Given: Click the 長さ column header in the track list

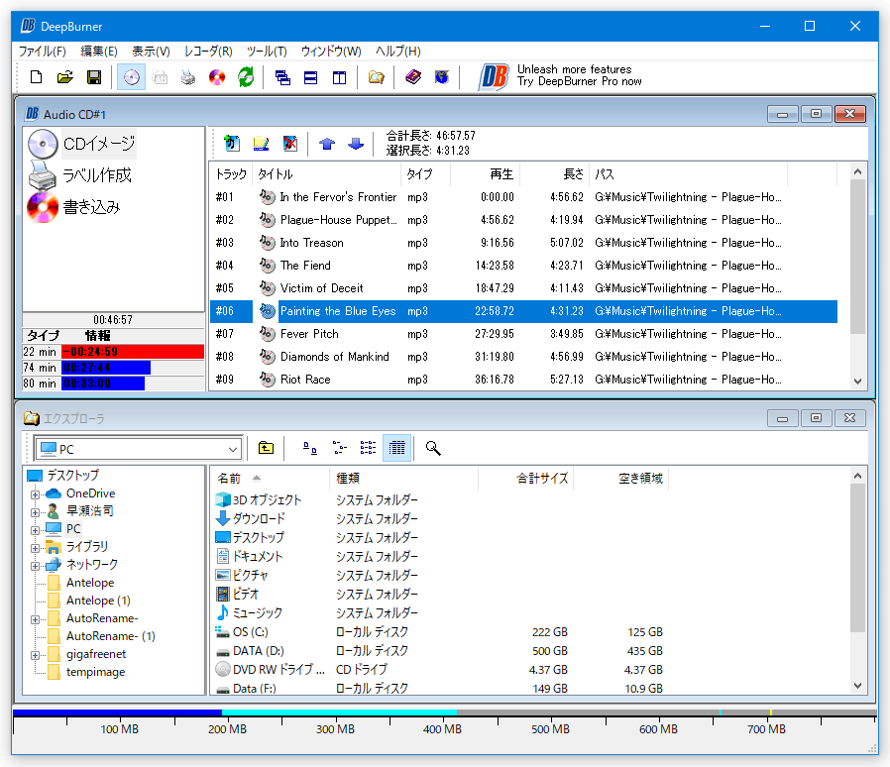Looking at the screenshot, I should [555, 174].
